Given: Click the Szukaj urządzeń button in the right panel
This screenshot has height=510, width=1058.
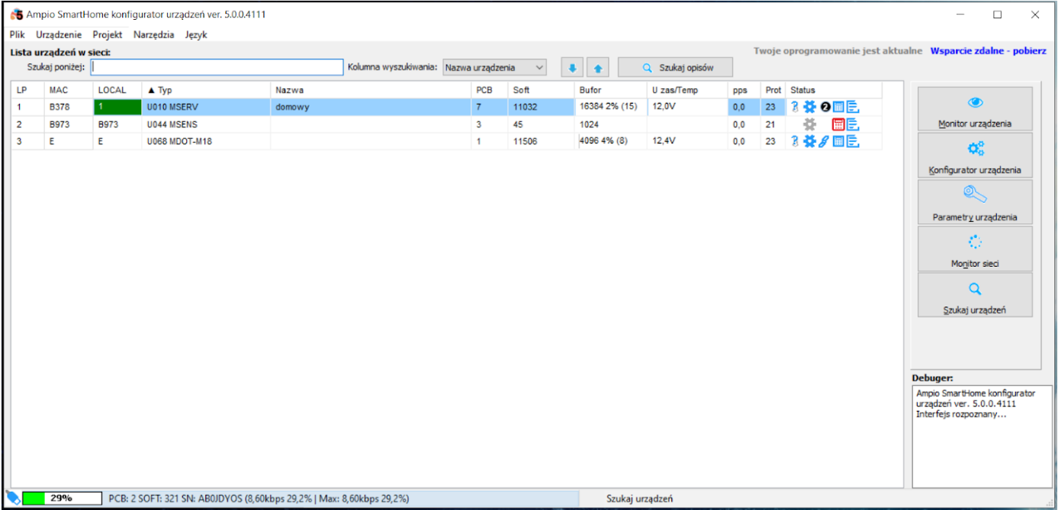Looking at the screenshot, I should click(975, 295).
